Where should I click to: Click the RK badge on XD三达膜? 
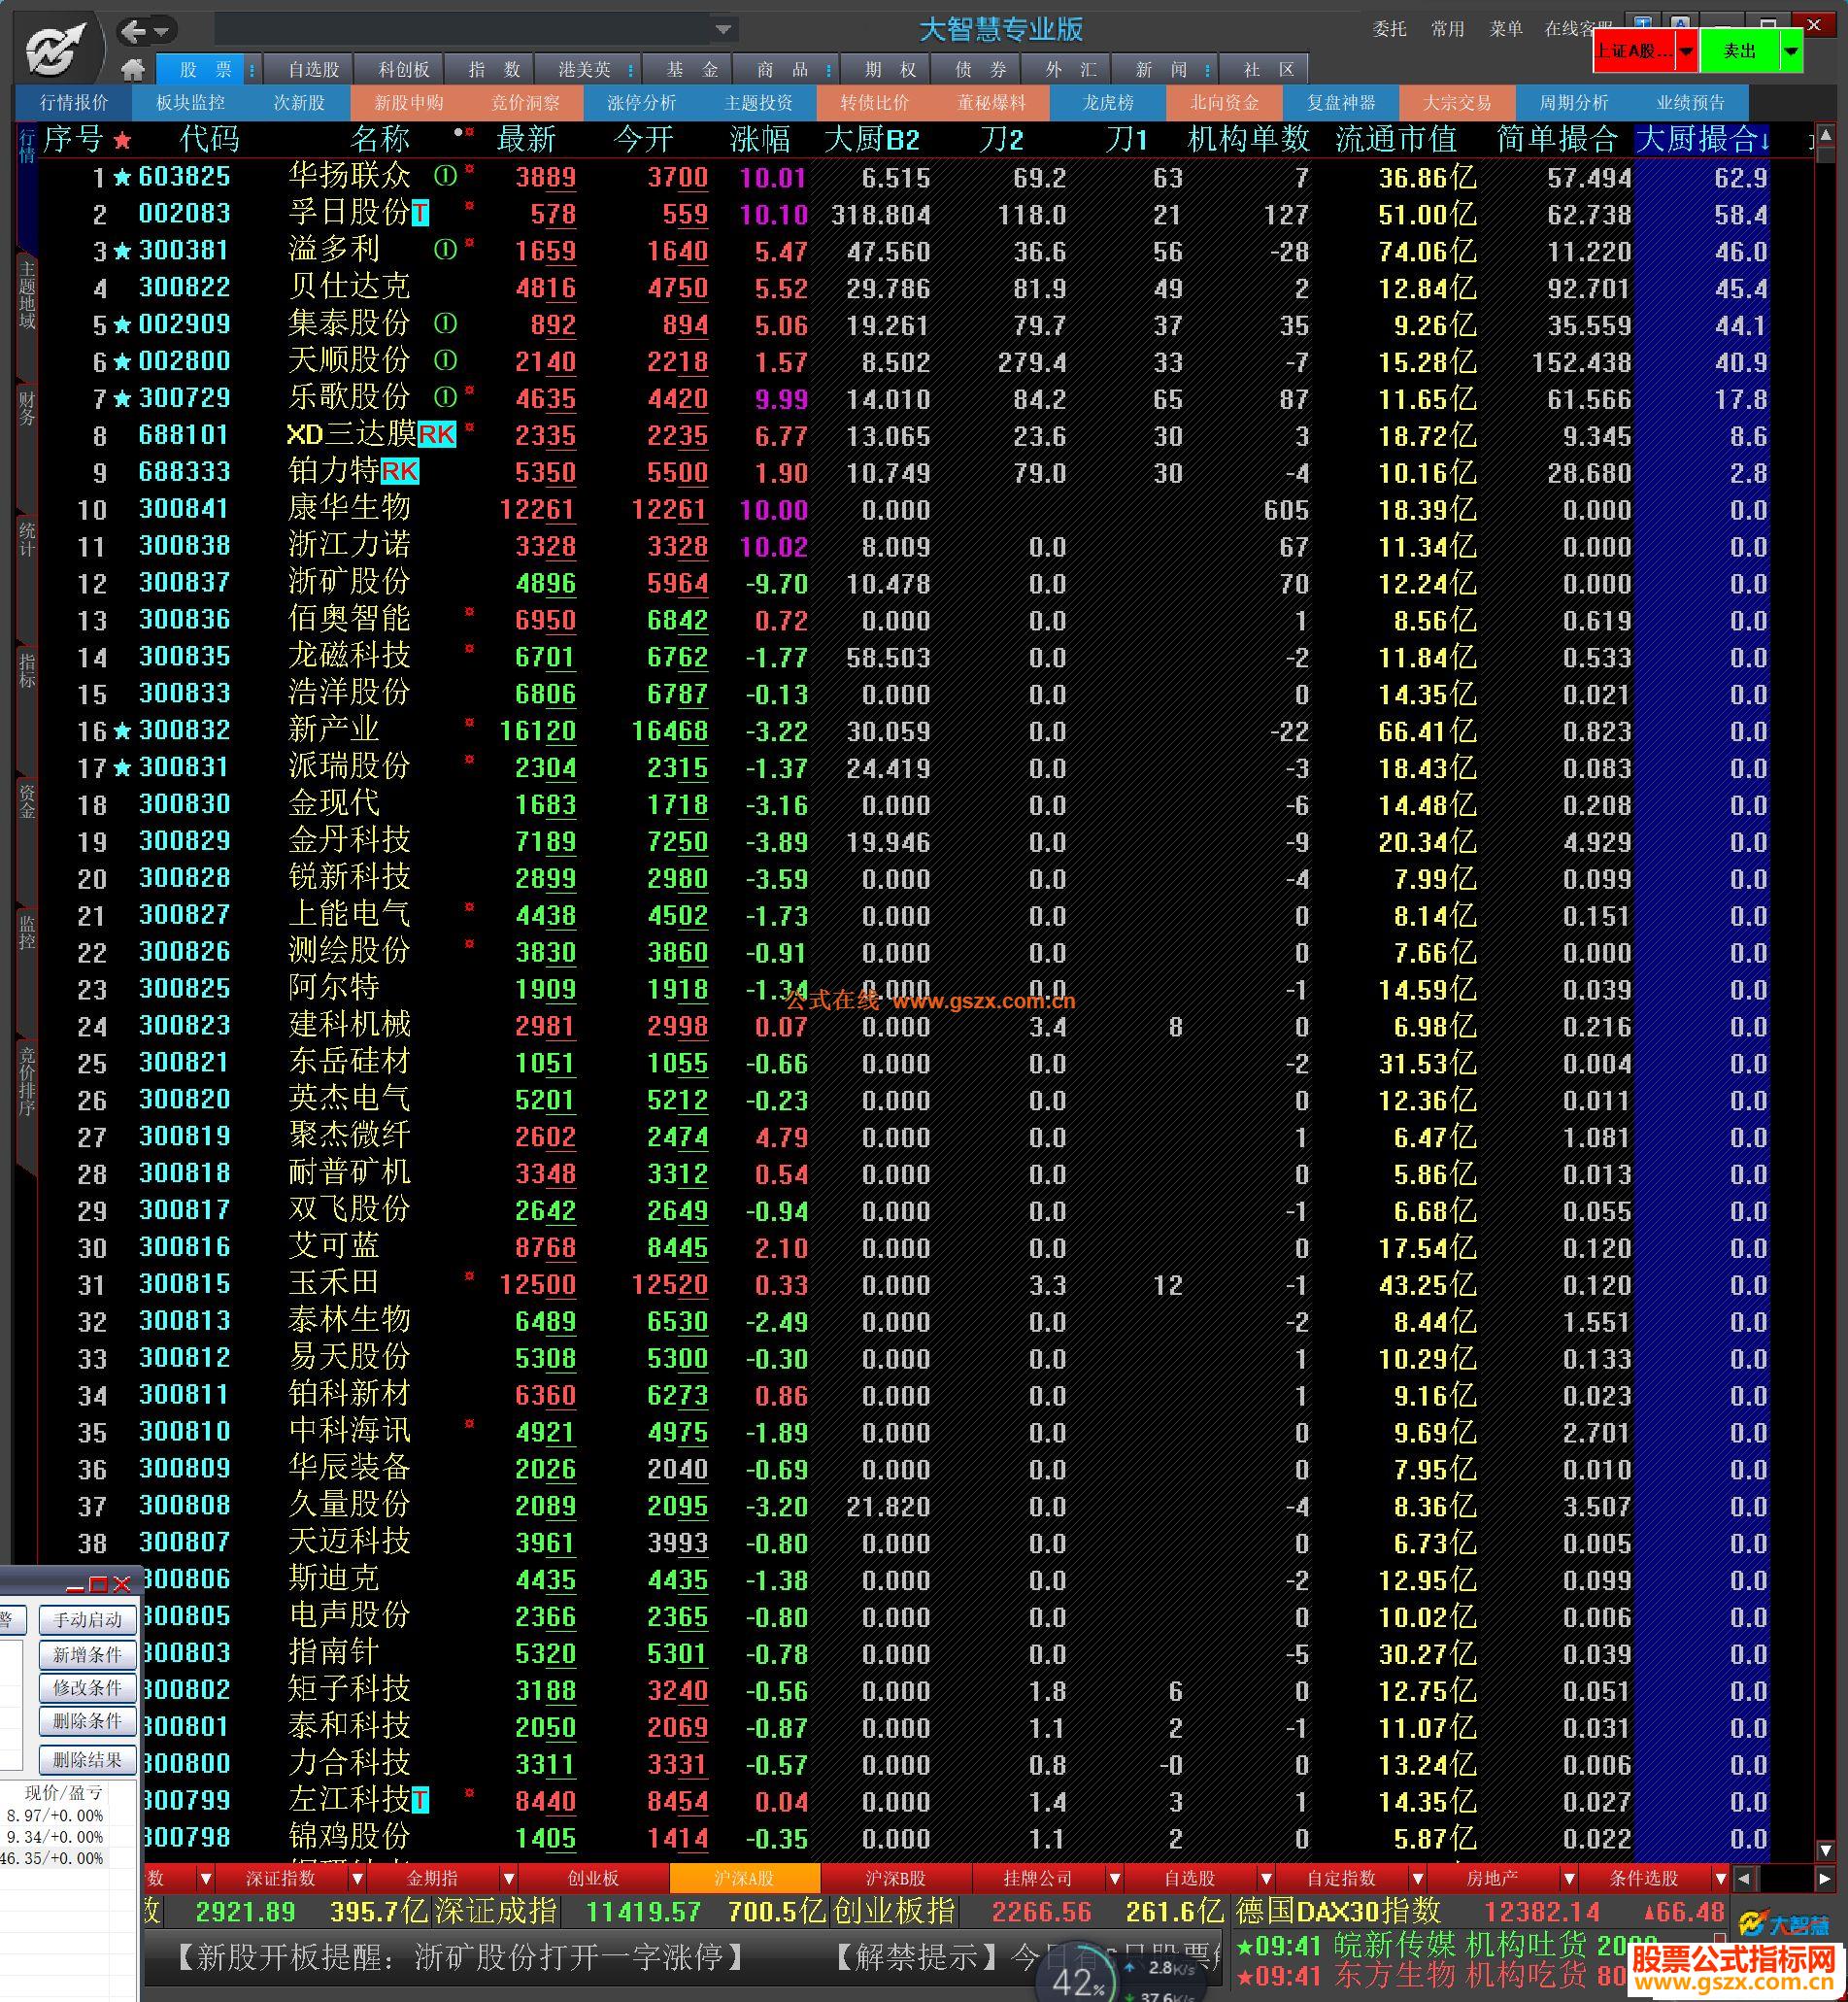(x=436, y=434)
